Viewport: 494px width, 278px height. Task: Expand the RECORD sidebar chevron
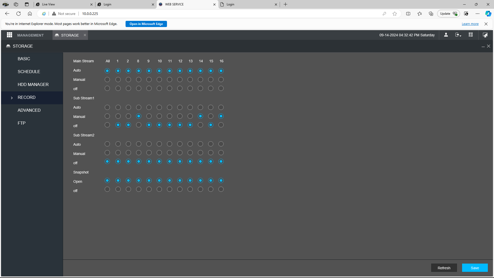12,98
